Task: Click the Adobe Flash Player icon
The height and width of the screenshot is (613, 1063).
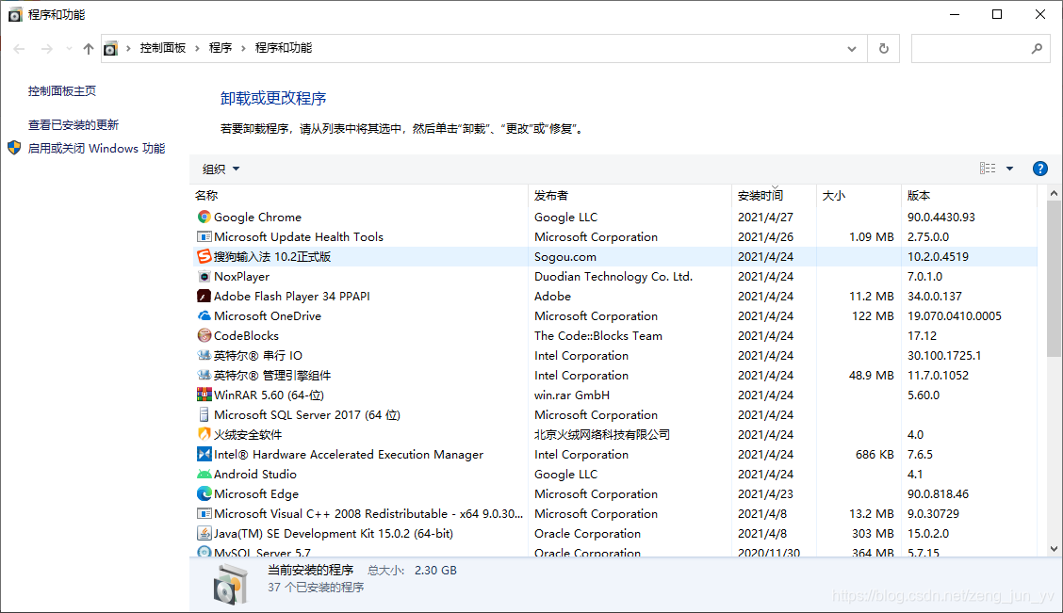Action: 204,296
